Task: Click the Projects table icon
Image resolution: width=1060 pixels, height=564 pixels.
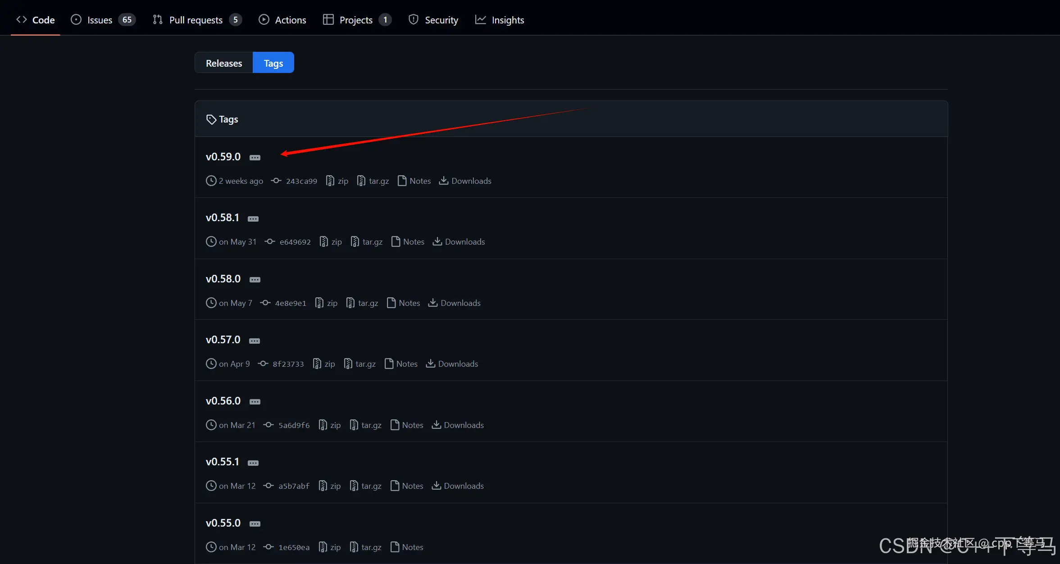Action: click(328, 20)
